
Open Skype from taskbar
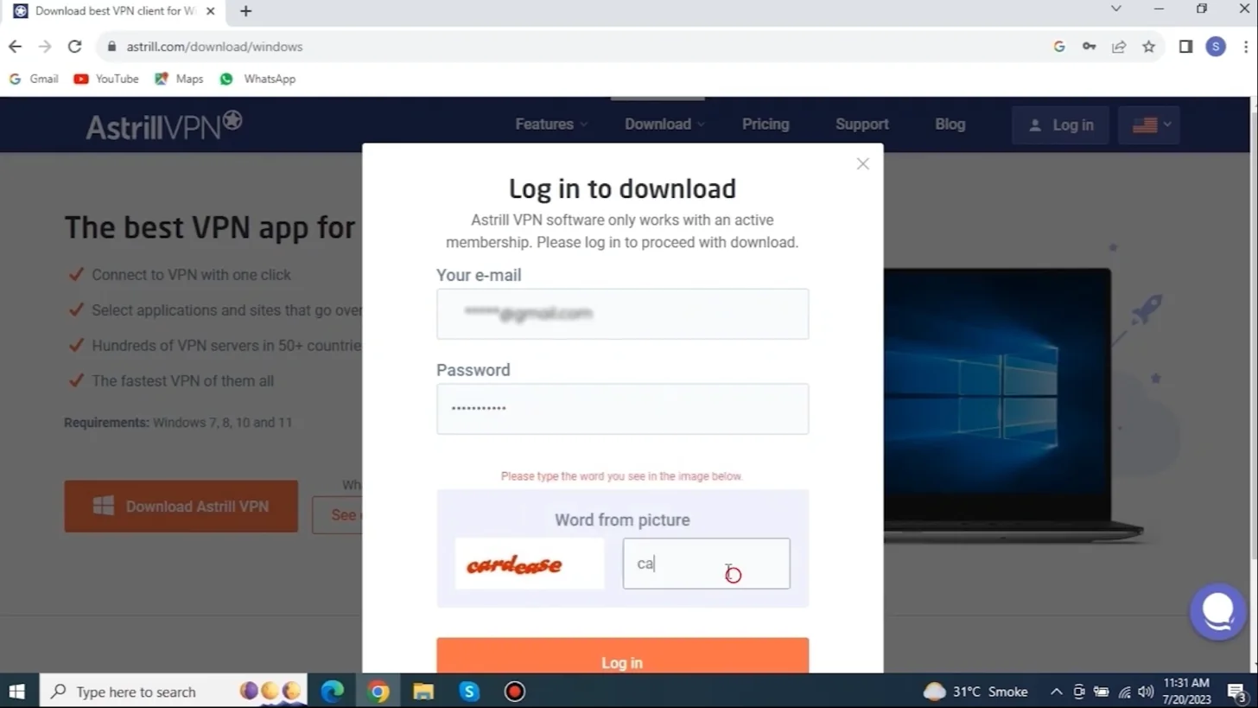[x=469, y=692]
